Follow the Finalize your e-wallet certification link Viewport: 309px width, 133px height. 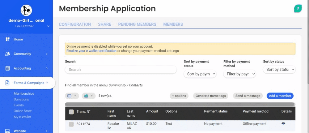pyautogui.click(x=91, y=51)
